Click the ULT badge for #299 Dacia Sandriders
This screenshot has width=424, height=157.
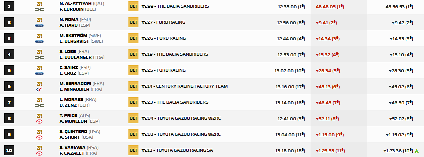pyautogui.click(x=133, y=6)
